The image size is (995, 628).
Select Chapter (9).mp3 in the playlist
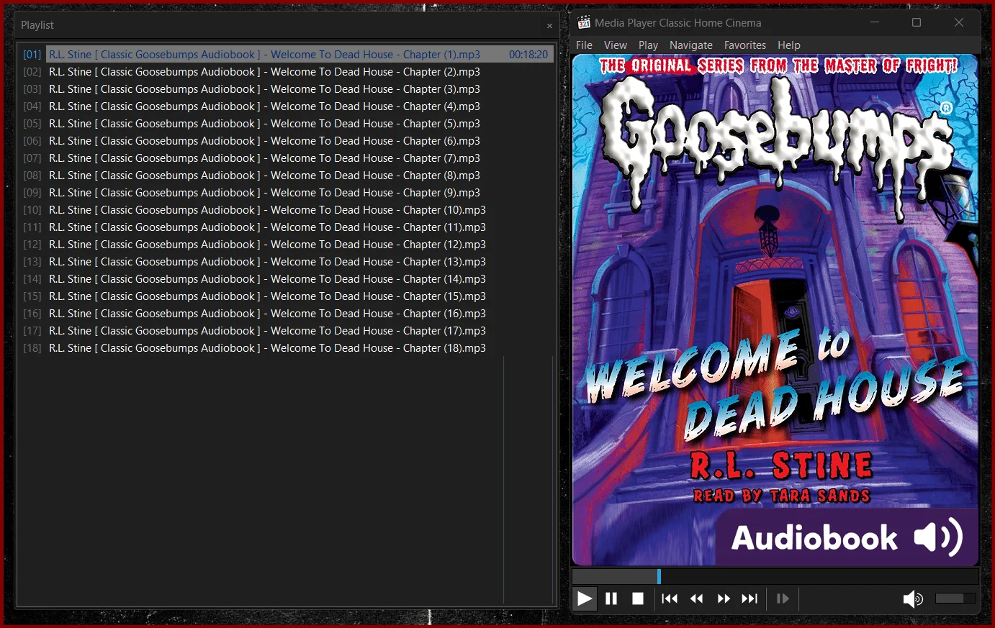tap(264, 193)
